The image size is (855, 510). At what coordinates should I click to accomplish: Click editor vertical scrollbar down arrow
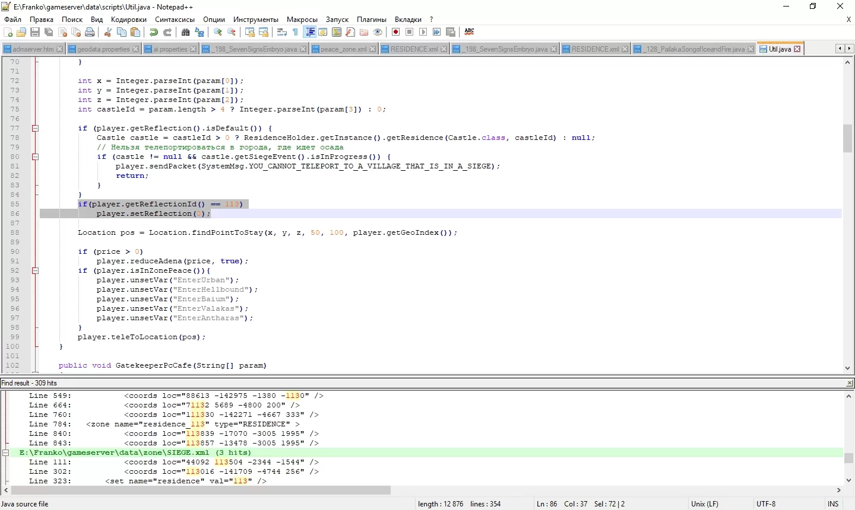[x=848, y=368]
